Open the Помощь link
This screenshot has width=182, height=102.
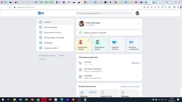click(x=42, y=59)
